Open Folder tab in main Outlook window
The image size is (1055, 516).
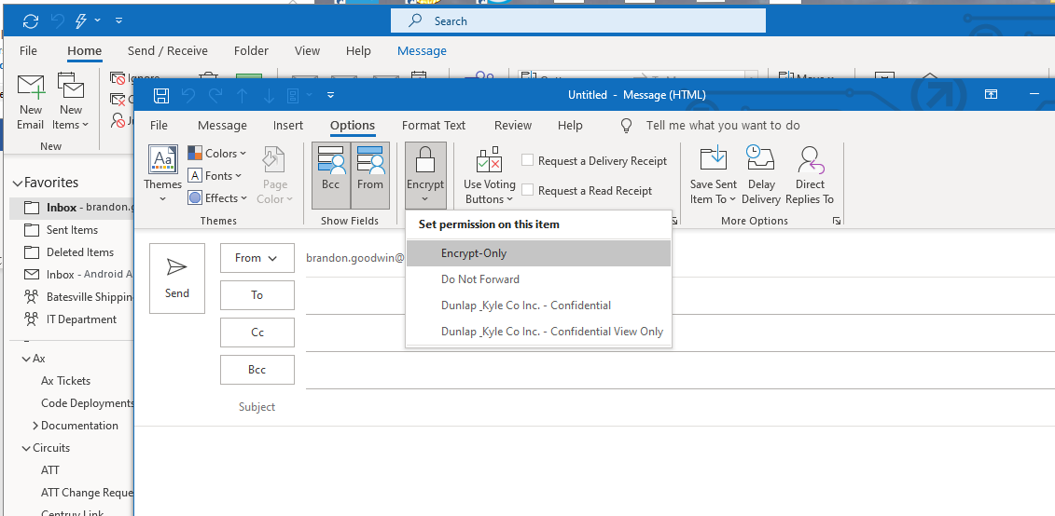251,50
